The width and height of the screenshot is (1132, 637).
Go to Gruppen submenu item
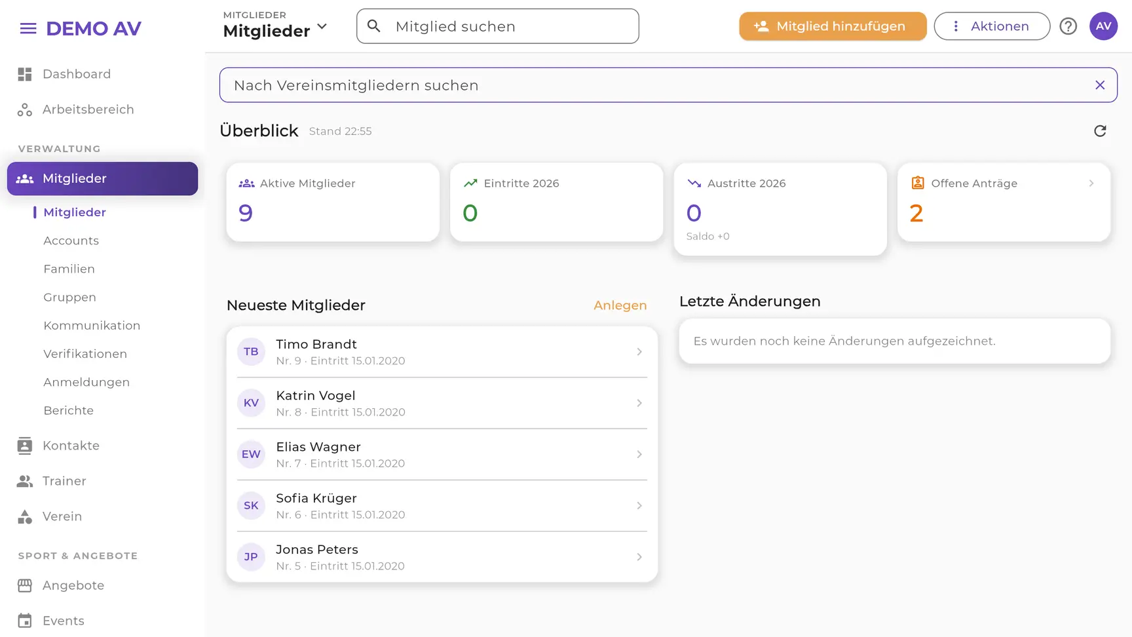tap(70, 297)
